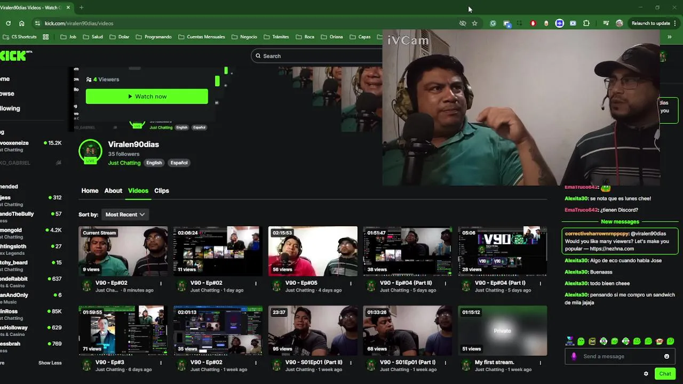Screen dimensions: 683x384
Task: Open the Chrome home page button
Action: pos(21,23)
